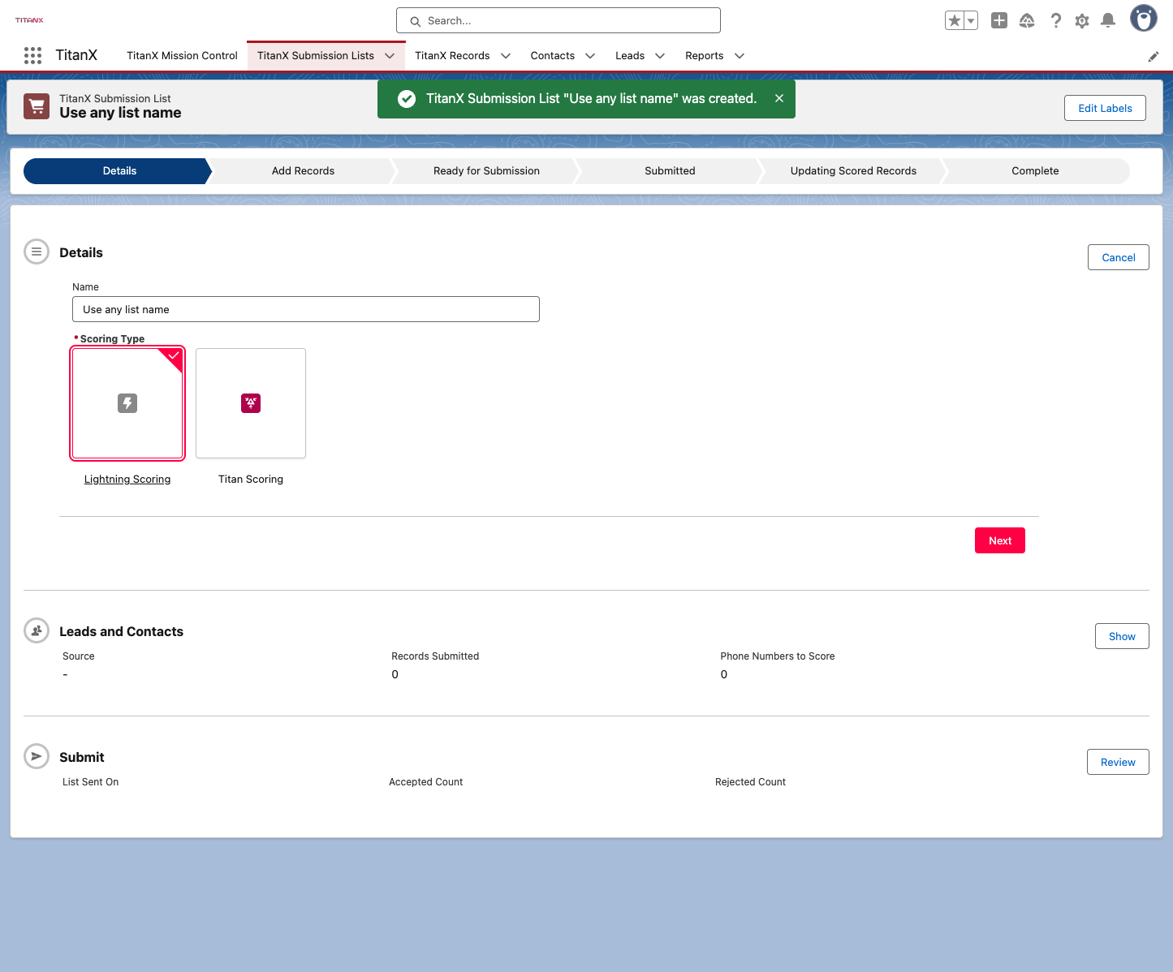Open the Help question mark icon
1173x972 pixels.
1055,20
